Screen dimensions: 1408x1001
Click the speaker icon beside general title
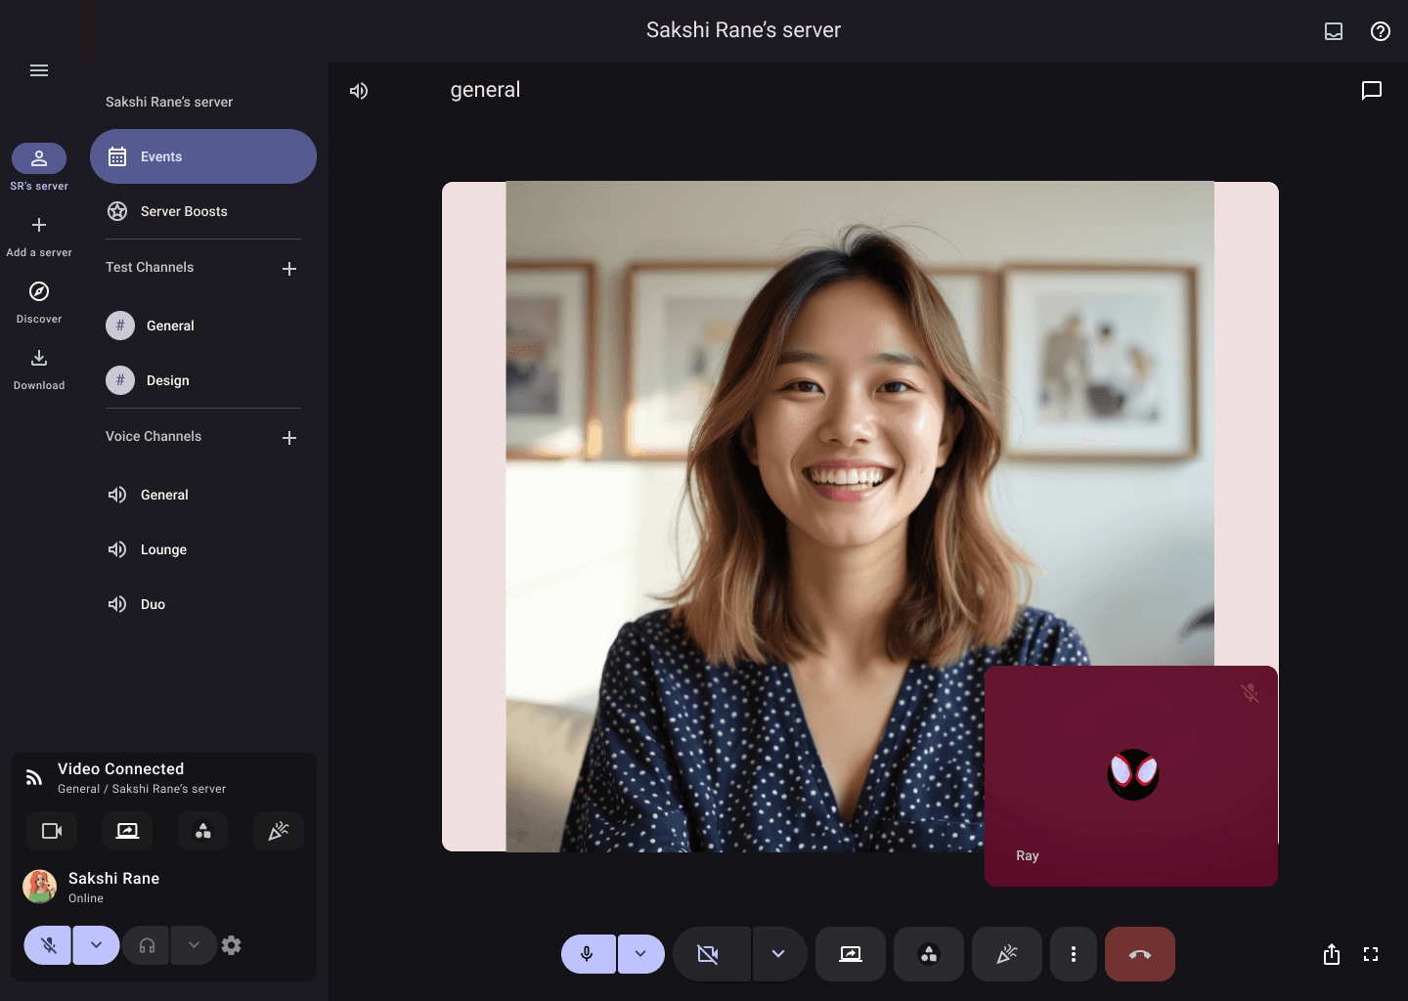359,91
